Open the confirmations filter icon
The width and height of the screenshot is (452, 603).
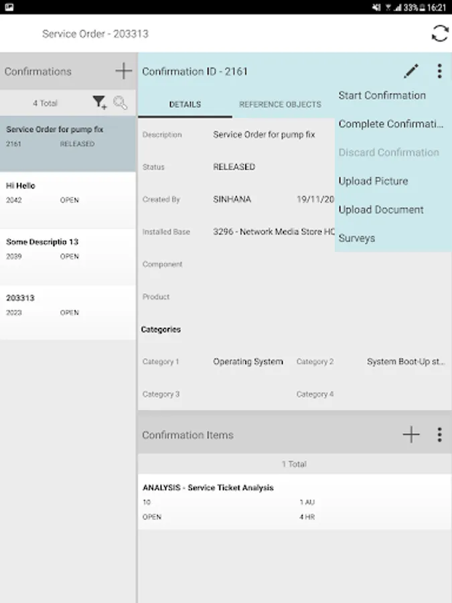[x=99, y=103]
